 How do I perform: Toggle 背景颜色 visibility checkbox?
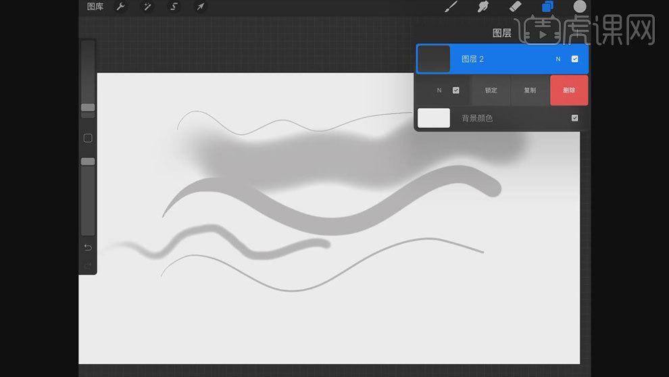(x=574, y=118)
